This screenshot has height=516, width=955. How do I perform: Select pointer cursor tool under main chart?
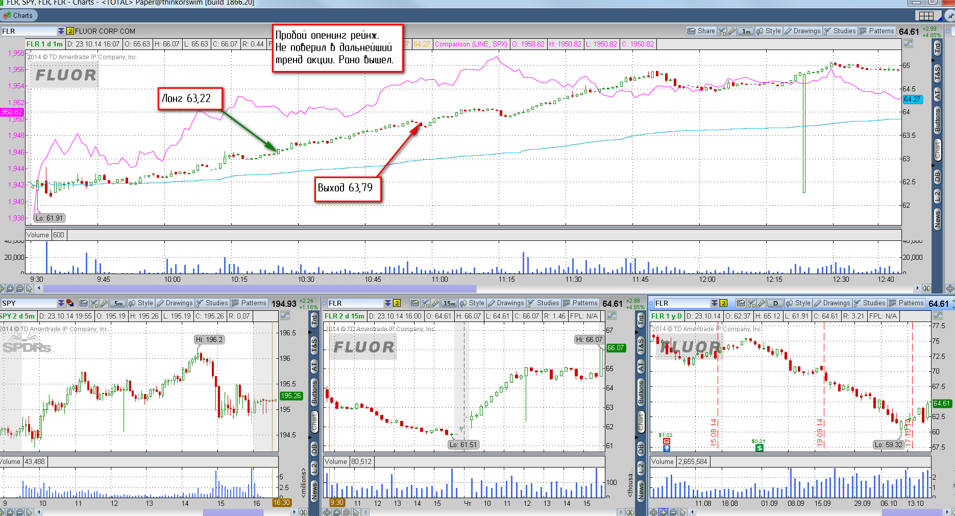[x=29, y=288]
